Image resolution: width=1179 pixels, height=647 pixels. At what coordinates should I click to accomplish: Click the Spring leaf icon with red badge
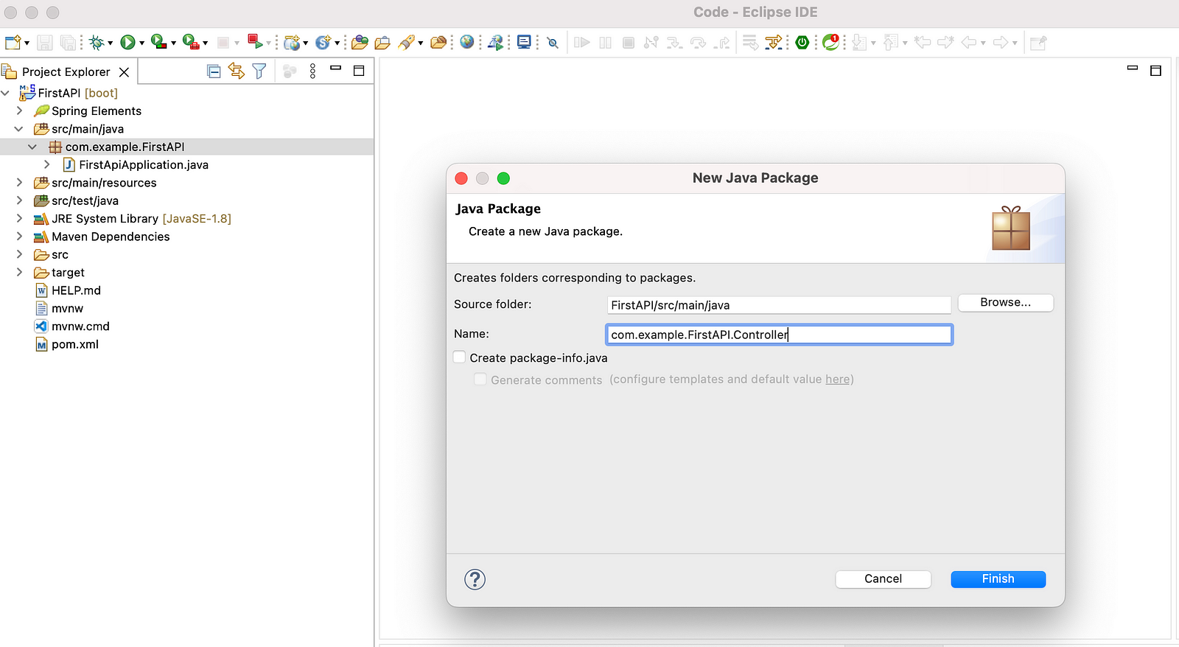coord(831,42)
